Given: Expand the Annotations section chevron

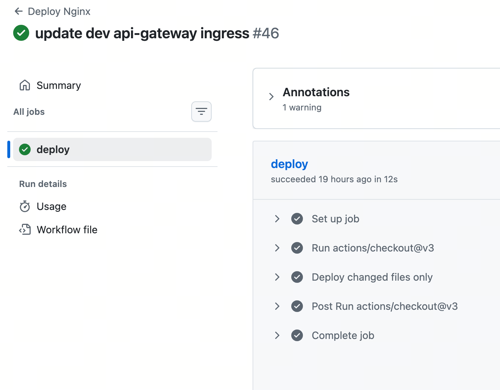Looking at the screenshot, I should click(x=271, y=97).
